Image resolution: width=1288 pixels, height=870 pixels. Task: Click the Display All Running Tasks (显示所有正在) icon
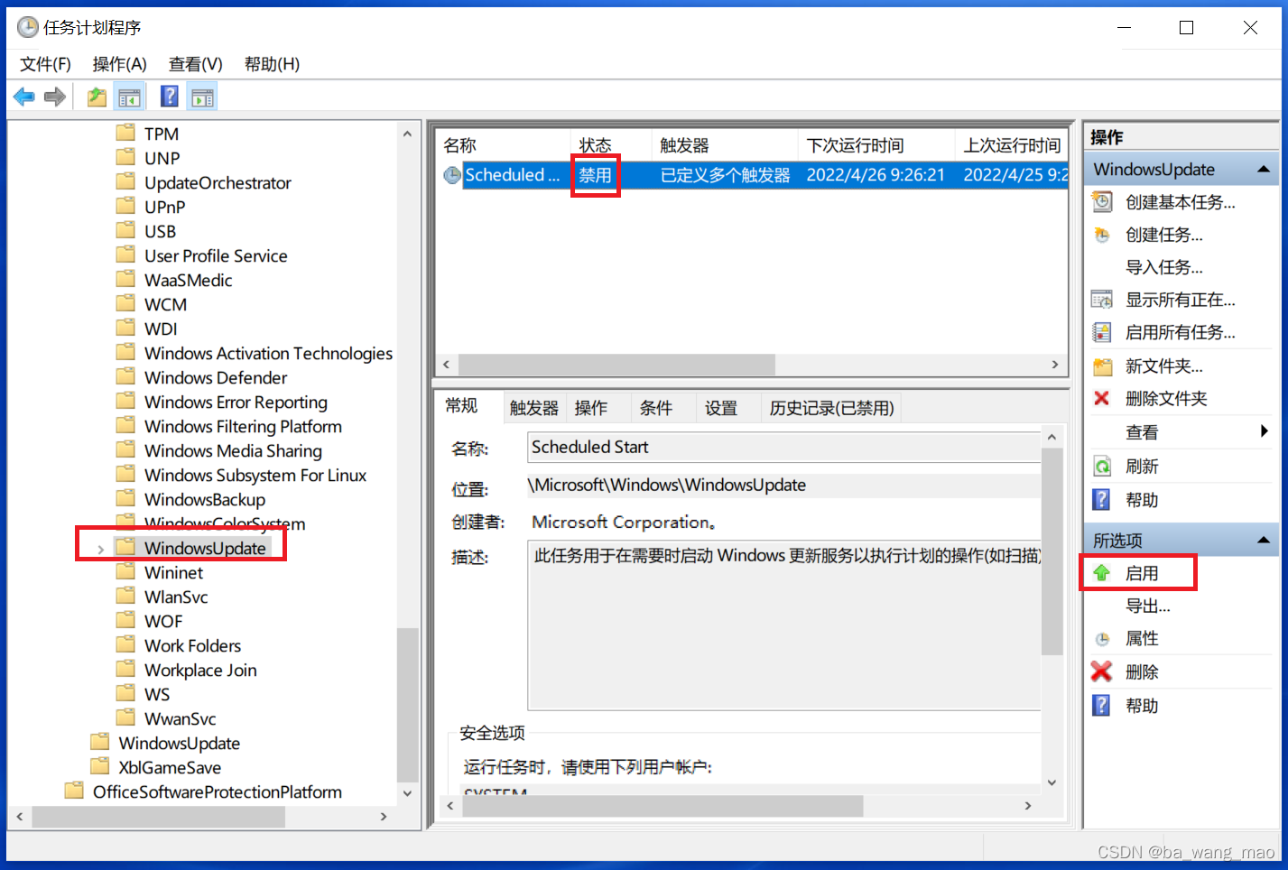1102,300
